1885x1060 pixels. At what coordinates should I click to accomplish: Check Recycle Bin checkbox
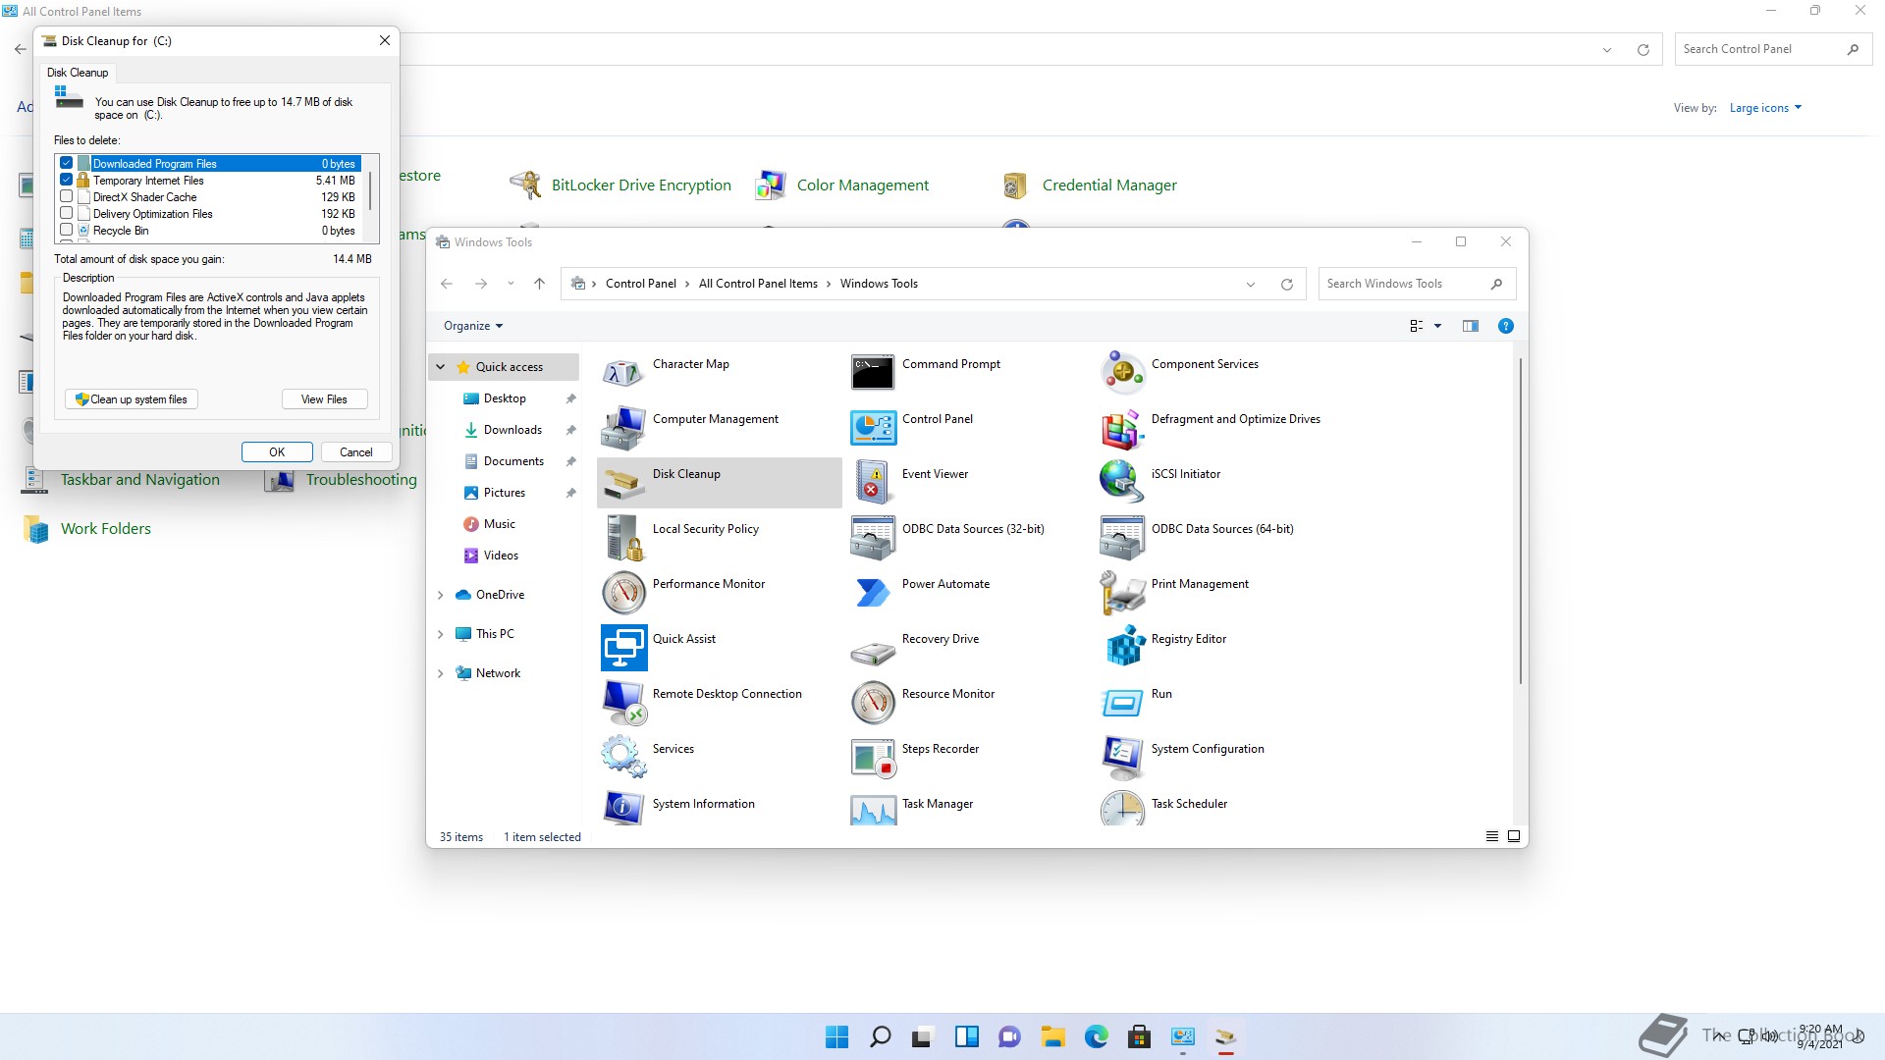67,230
